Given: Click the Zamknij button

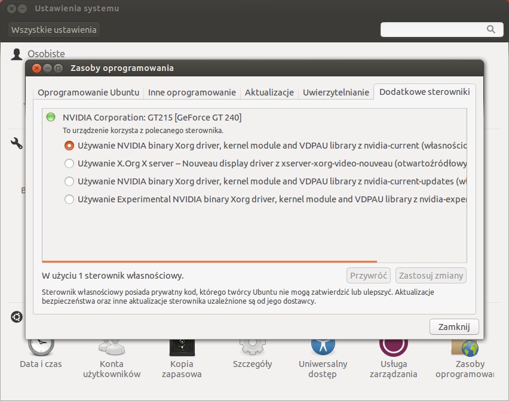Looking at the screenshot, I should point(454,327).
